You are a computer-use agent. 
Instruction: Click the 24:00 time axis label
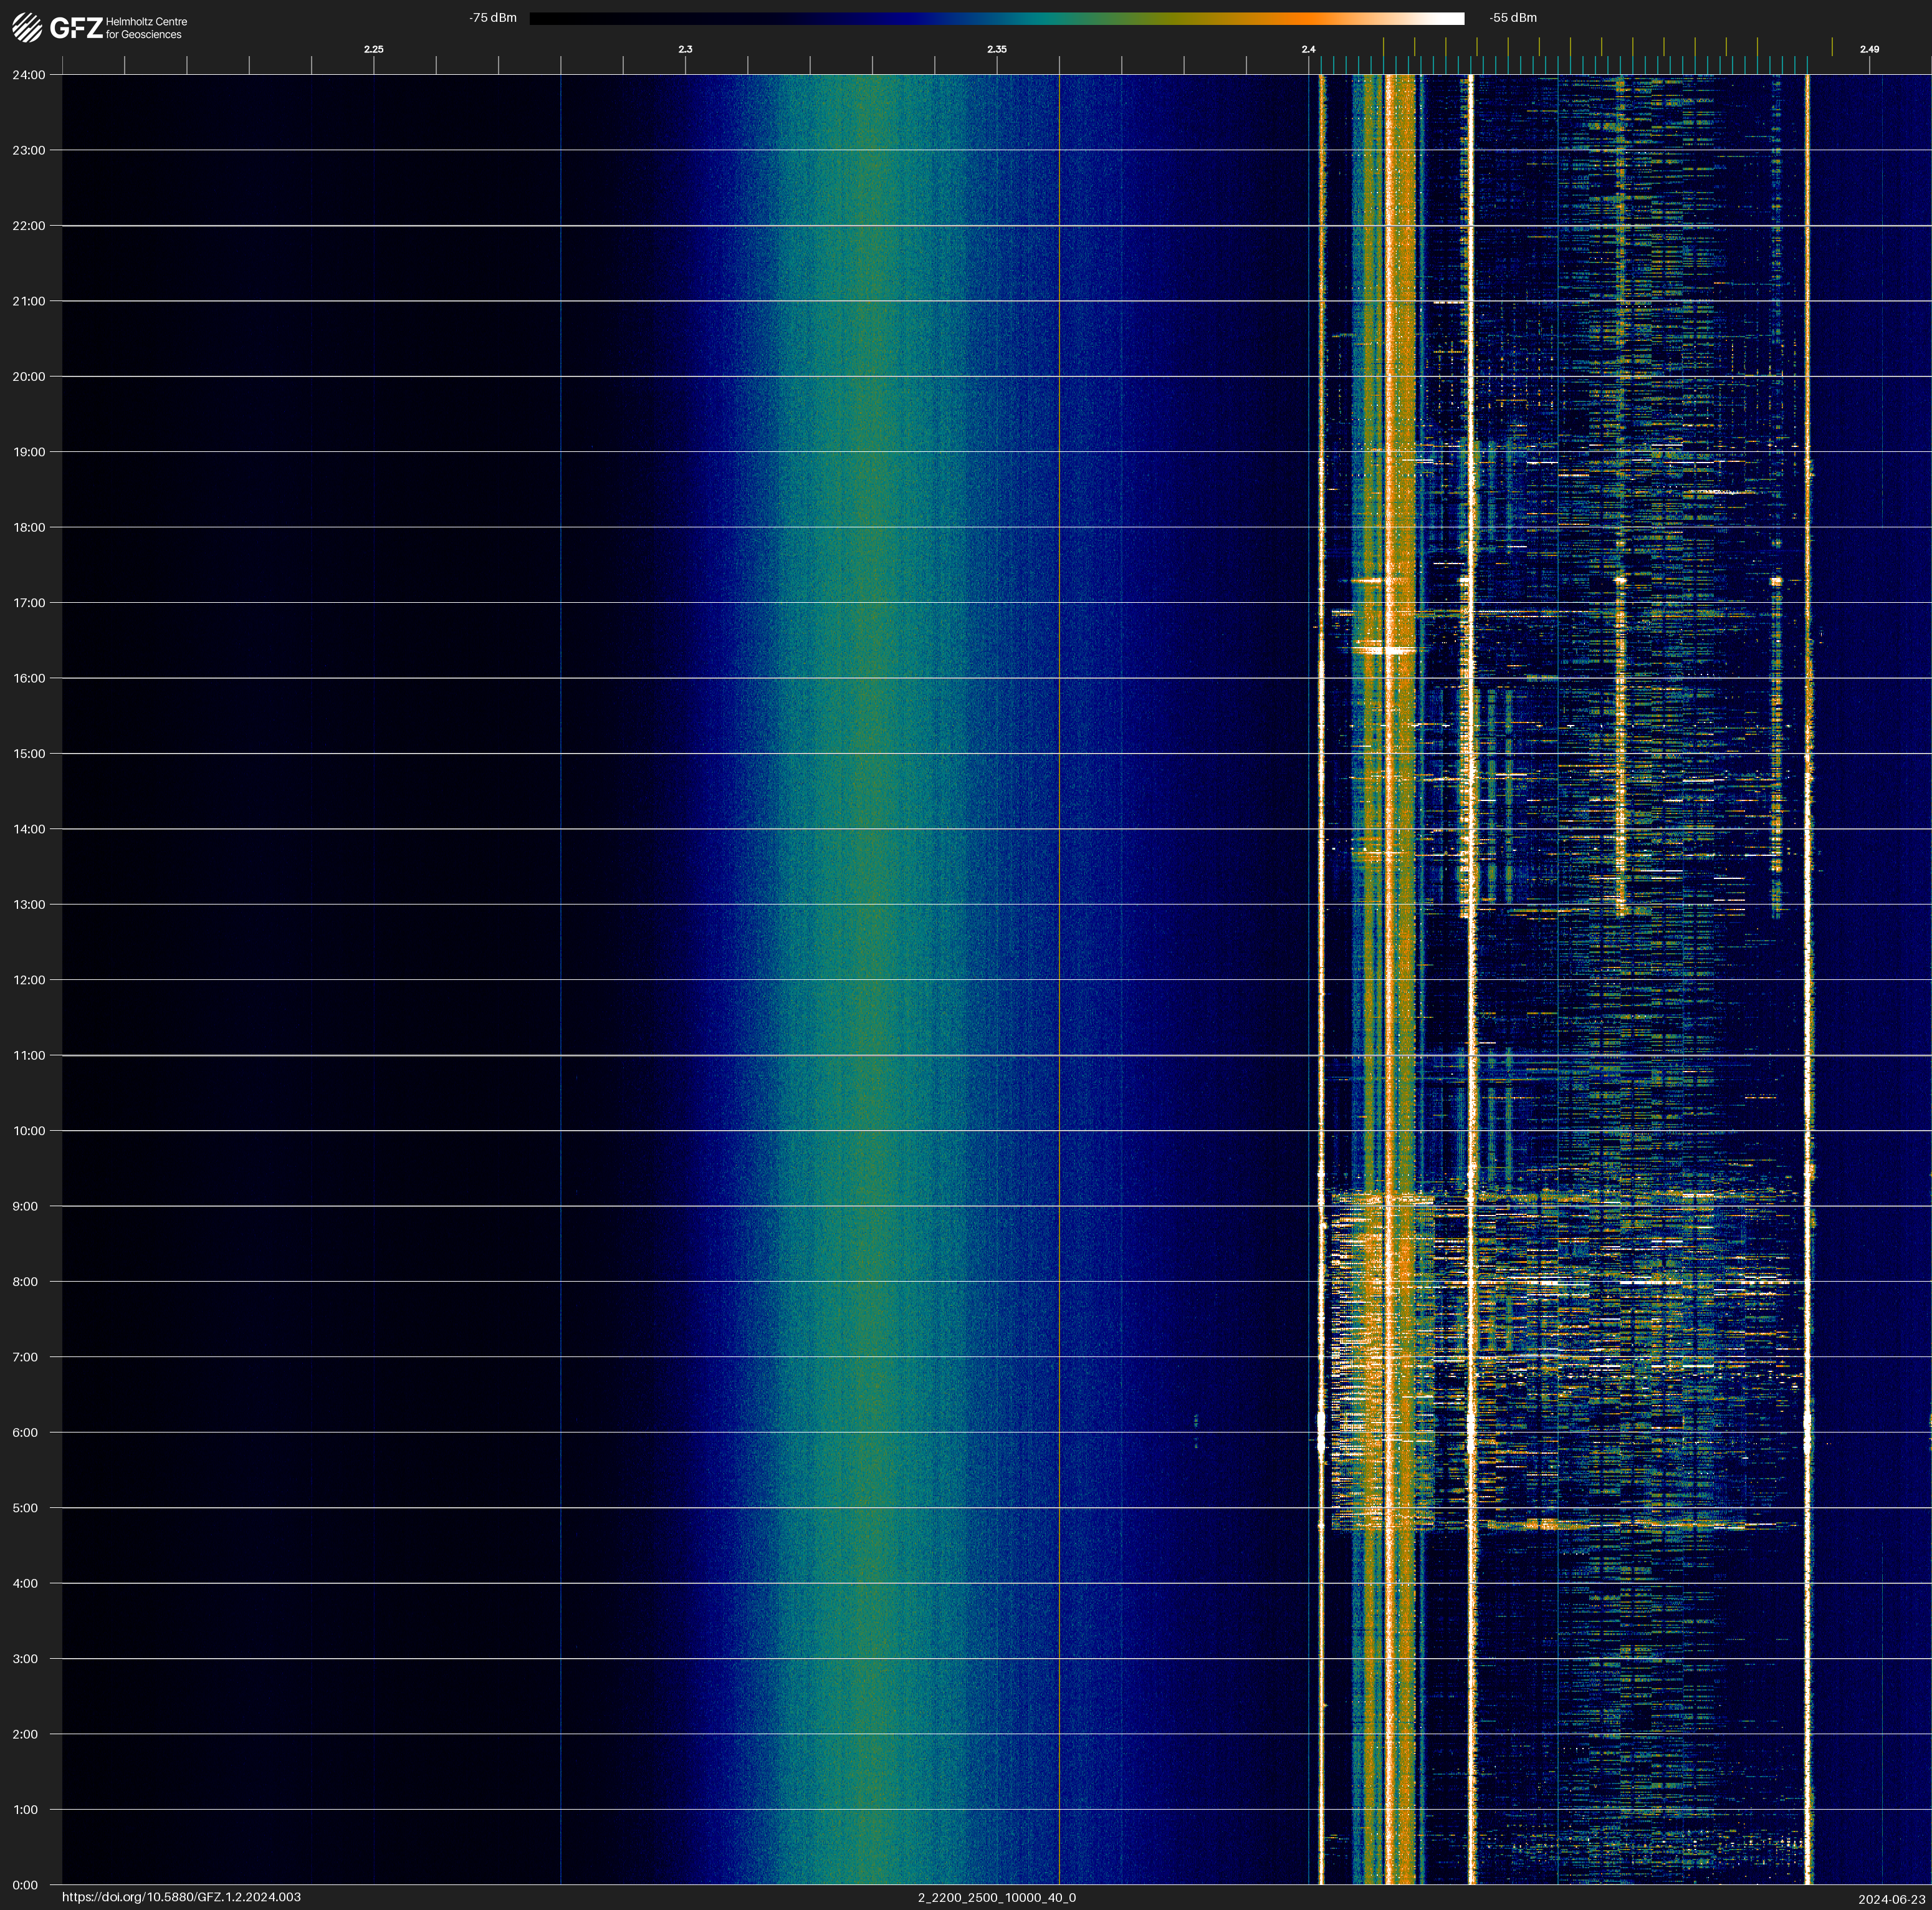[x=29, y=75]
